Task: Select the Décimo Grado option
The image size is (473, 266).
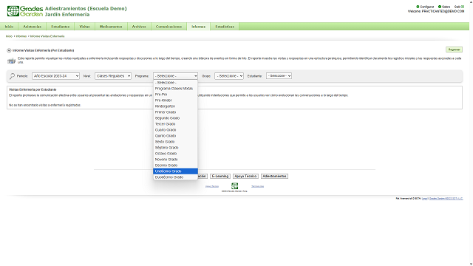Action: [x=175, y=166]
